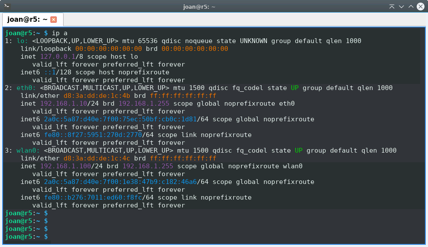Click wlan0 MAC address d8:3a:dd:de:1c:4c

click(96, 158)
